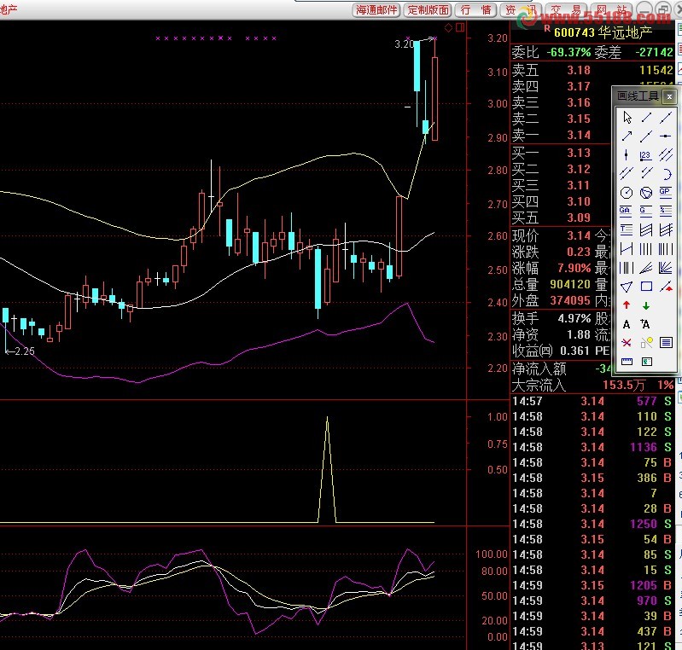Click the 涨幅 value 7.90%
The width and height of the screenshot is (682, 650).
click(x=574, y=268)
